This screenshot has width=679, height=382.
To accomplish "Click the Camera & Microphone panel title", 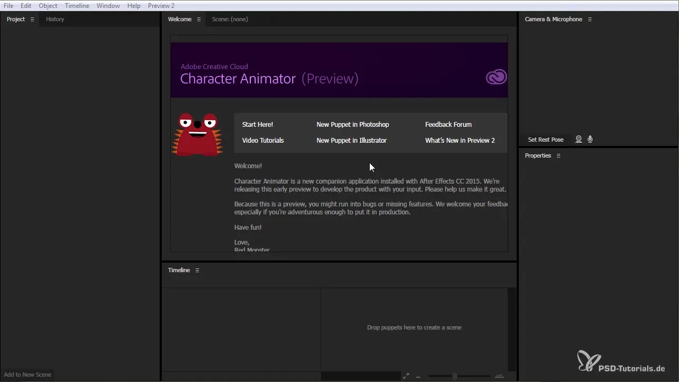I will [x=553, y=19].
